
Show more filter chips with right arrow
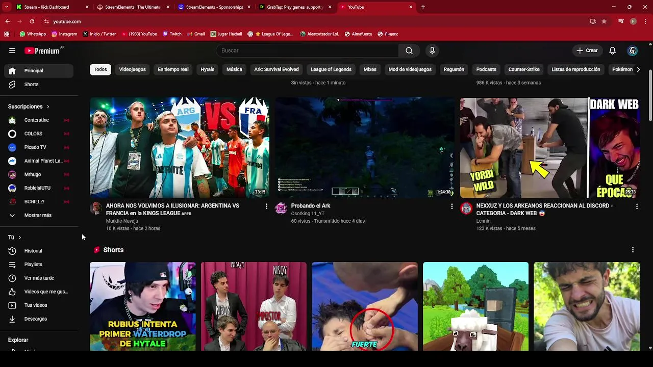(638, 70)
